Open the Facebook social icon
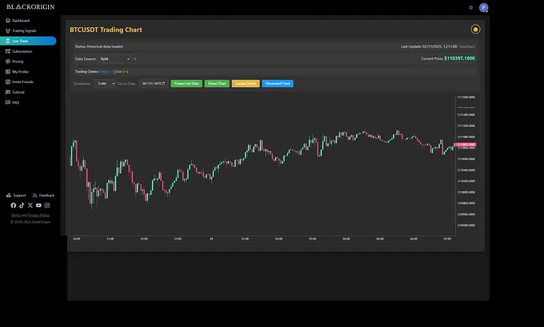 click(x=13, y=205)
